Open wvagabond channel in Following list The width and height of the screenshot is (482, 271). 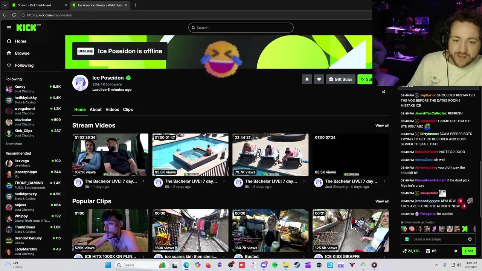pos(33,111)
